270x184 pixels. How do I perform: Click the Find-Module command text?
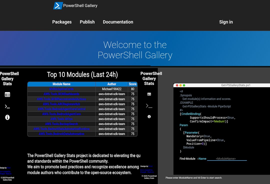[x=187, y=159]
